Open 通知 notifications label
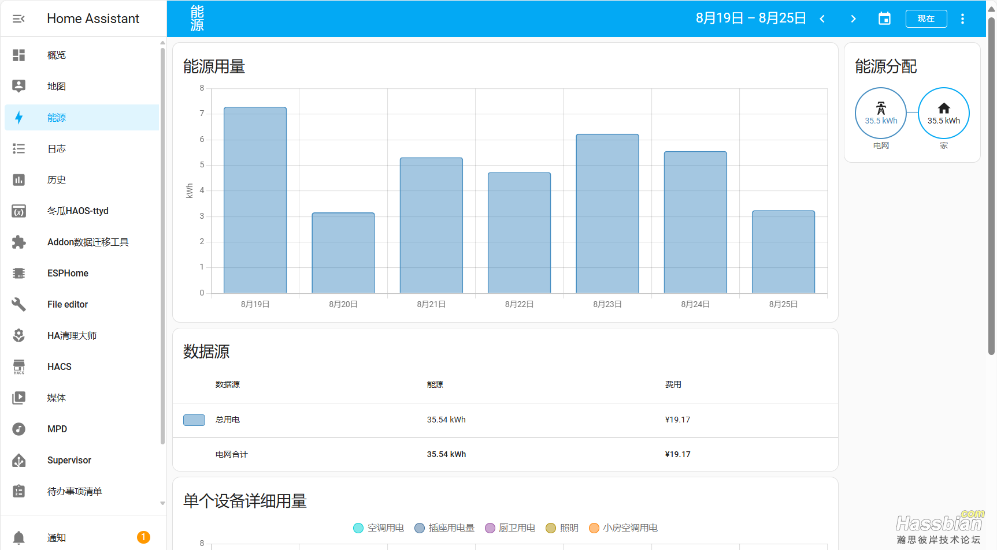 pos(57,537)
